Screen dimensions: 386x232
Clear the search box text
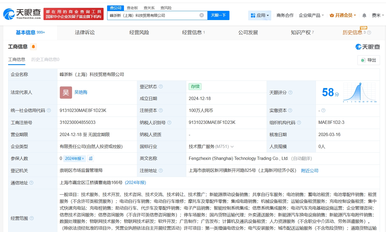(x=201, y=15)
